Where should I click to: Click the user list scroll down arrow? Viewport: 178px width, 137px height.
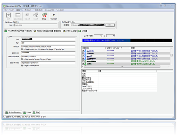[172, 64]
